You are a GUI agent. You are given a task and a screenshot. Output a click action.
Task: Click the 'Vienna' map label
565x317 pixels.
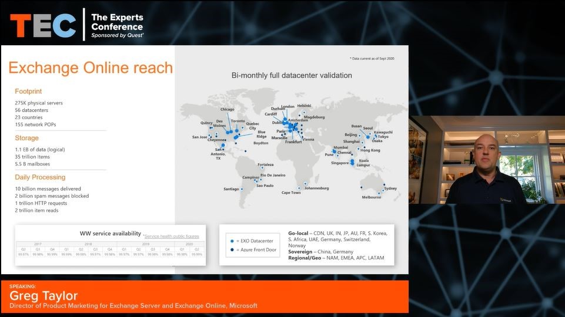pos(309,139)
